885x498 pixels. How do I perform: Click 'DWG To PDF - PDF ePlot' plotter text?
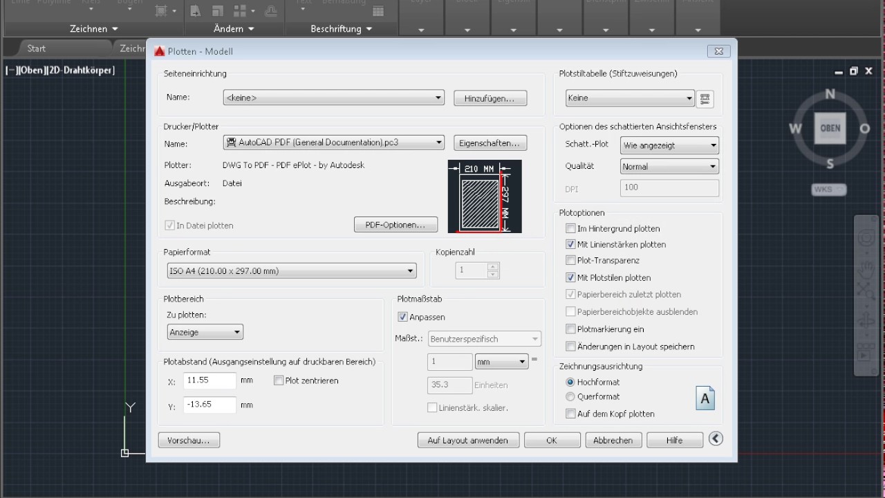coord(293,165)
